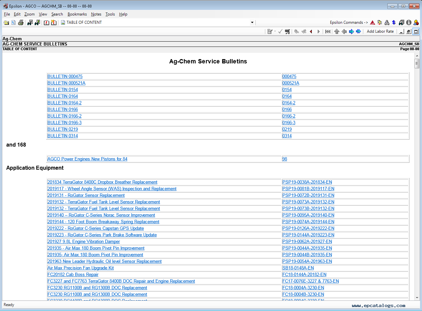This screenshot has height=311, width=422.
Task: Click the yellow stacked documents Epsilon command icon
Action: [380, 22]
